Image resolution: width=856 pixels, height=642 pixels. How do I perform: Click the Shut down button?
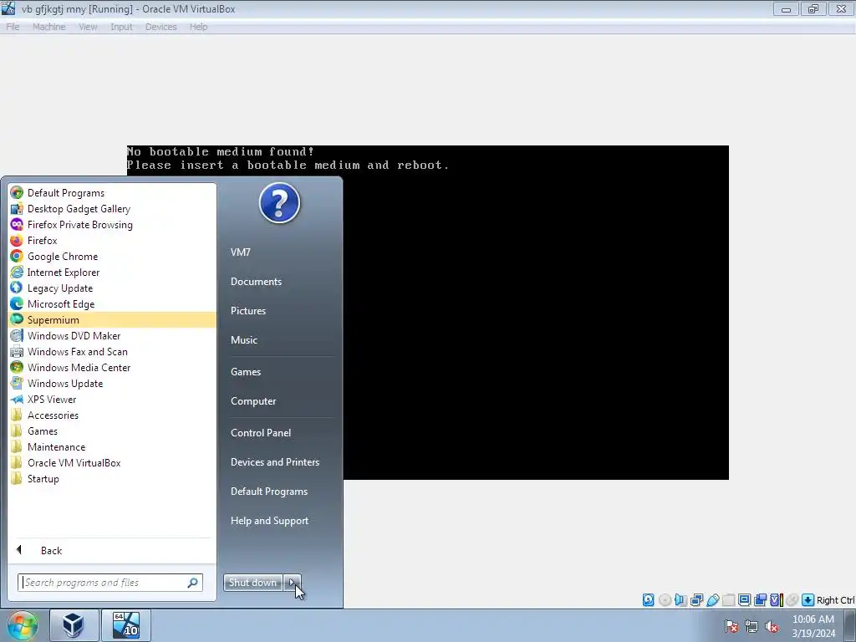[252, 583]
